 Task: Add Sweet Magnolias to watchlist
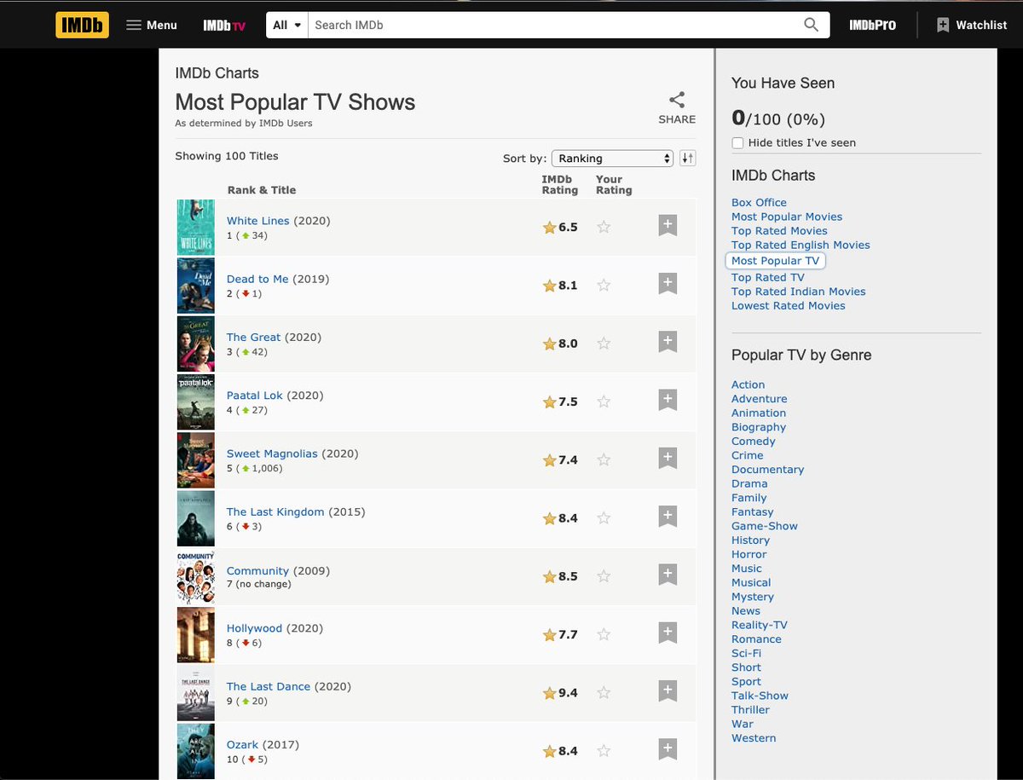coord(668,459)
